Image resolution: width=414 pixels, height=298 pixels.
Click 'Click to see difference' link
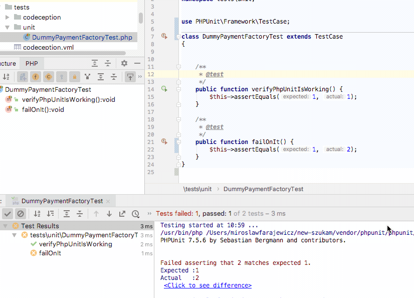[208, 285]
